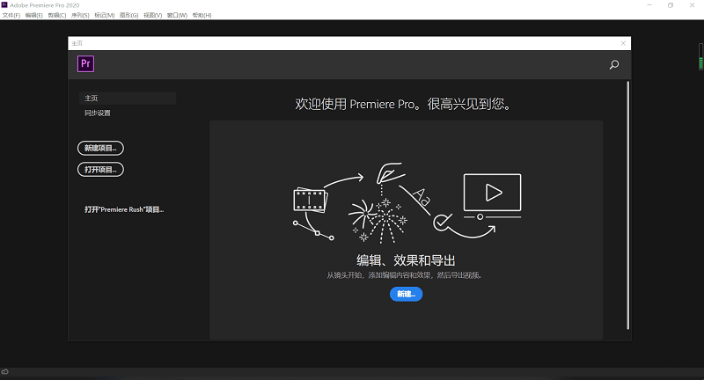The width and height of the screenshot is (704, 380).
Task: Open the 窗口(W) menu
Action: click(177, 15)
